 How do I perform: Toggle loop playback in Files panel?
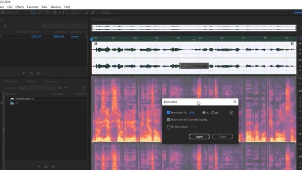[31, 73]
